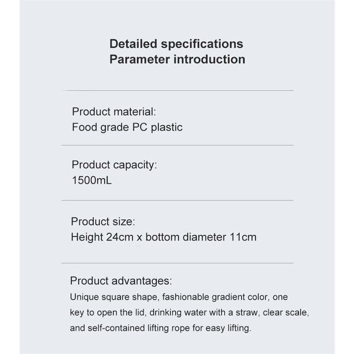Click the "Detailed specifications" heading text

176,44
